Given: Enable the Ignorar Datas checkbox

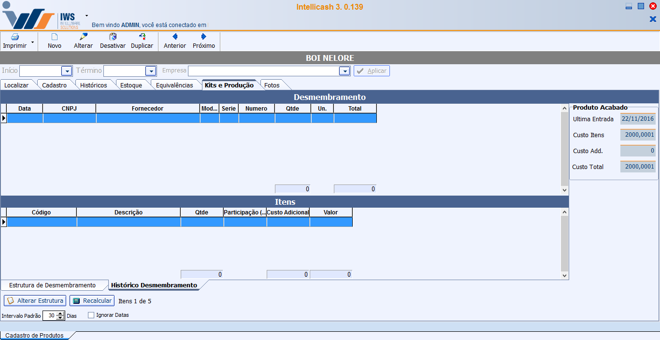Looking at the screenshot, I should pos(91,315).
